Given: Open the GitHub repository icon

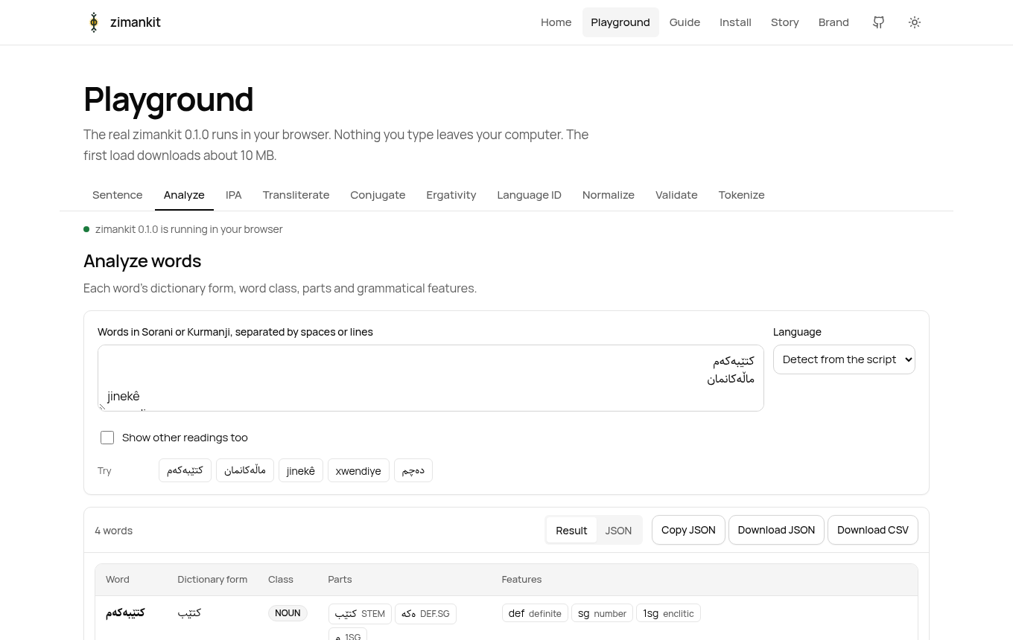Looking at the screenshot, I should click(x=879, y=22).
